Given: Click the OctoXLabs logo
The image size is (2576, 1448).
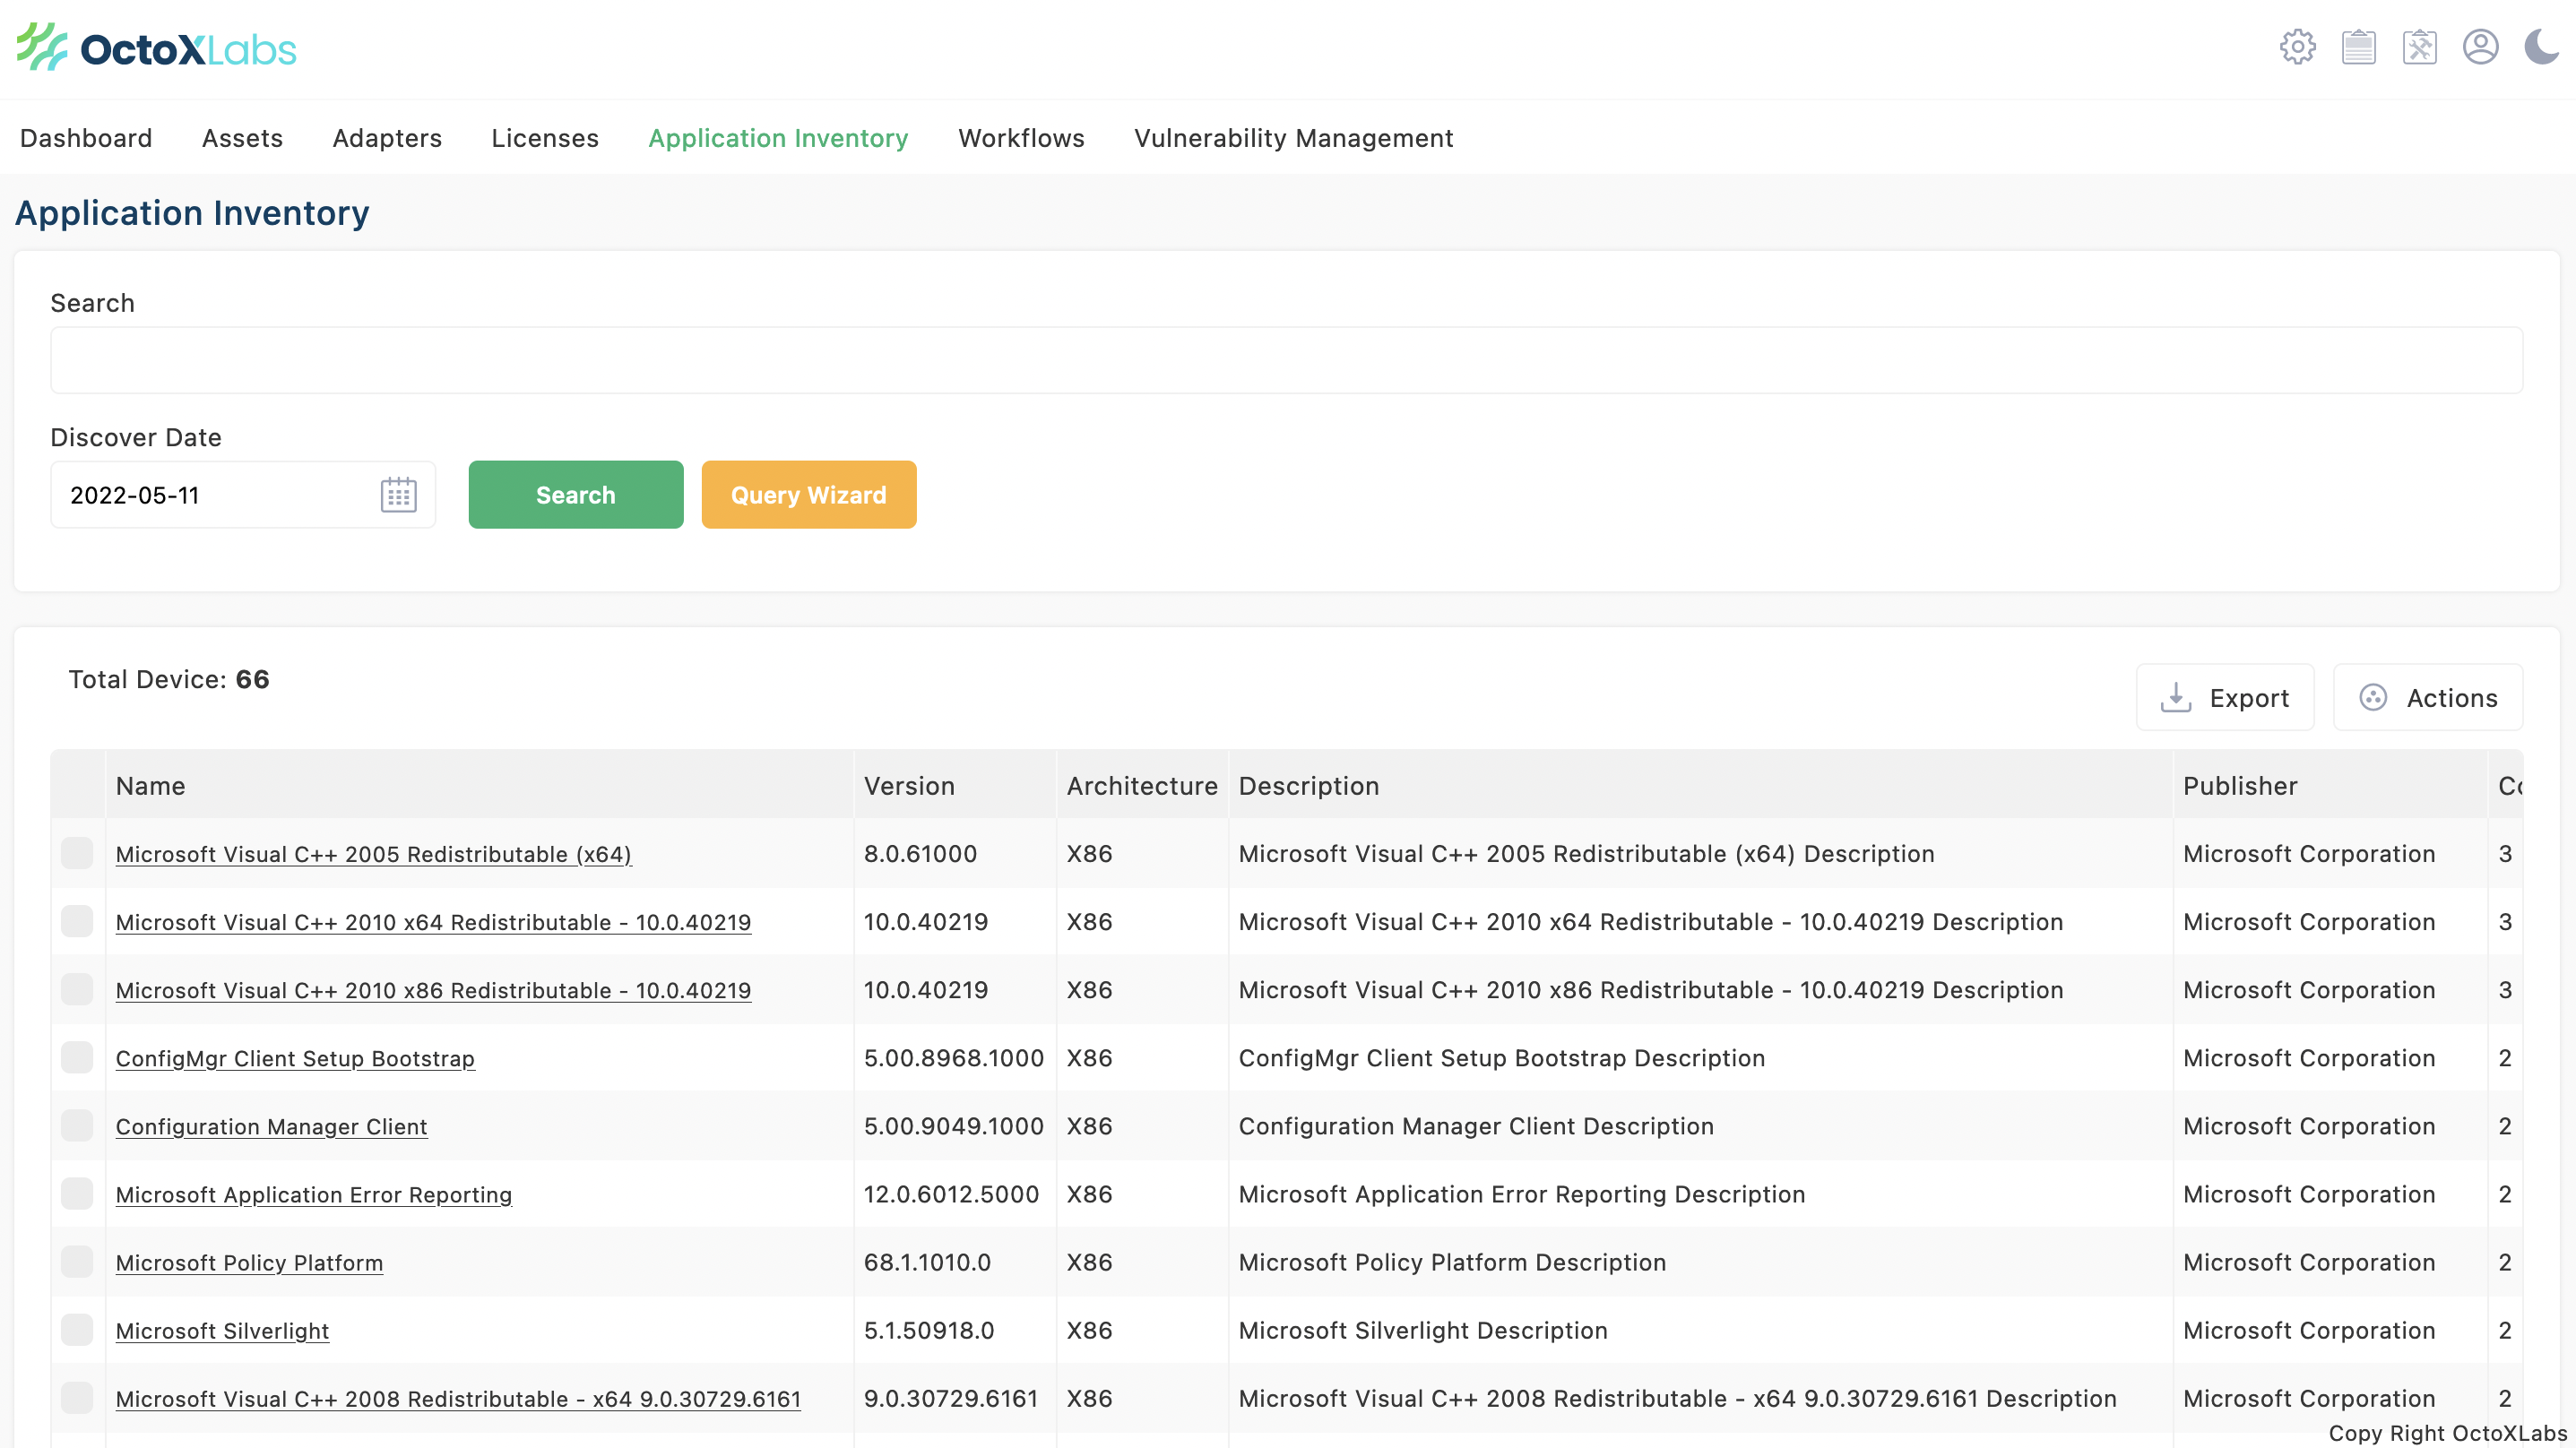Looking at the screenshot, I should pyautogui.click(x=157, y=48).
